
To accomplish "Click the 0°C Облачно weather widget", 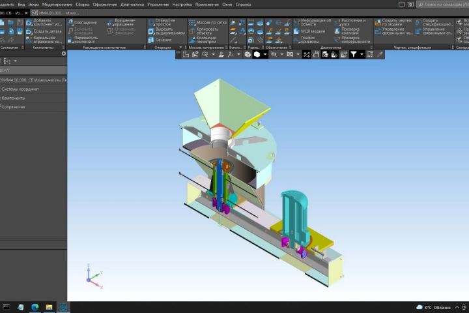I will [x=433, y=307].
